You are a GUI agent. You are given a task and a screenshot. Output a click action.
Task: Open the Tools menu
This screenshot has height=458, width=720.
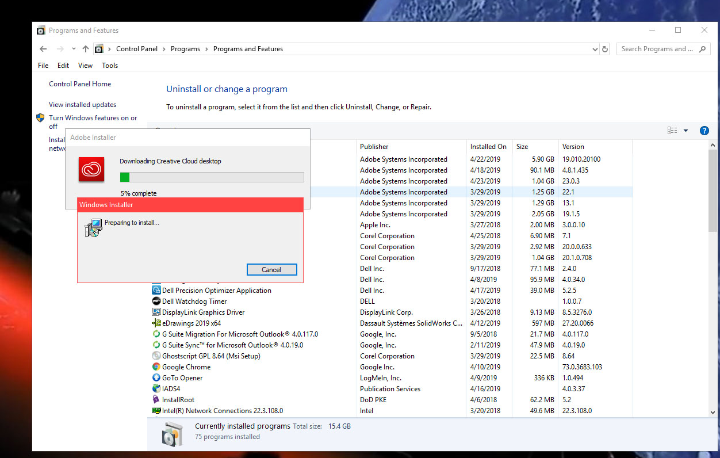click(109, 65)
